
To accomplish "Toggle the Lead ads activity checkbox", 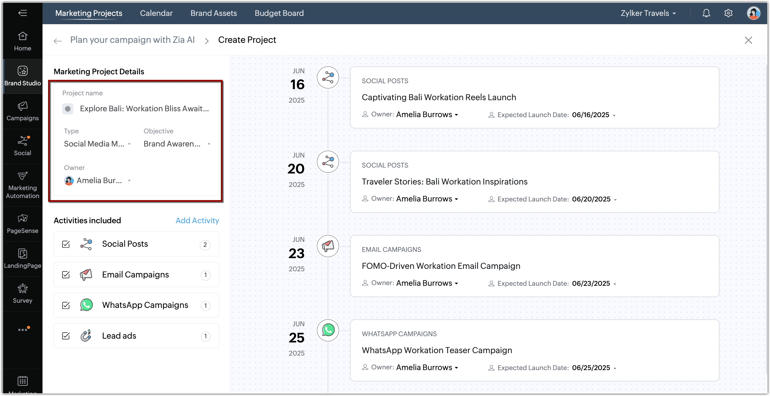I will pyautogui.click(x=66, y=336).
